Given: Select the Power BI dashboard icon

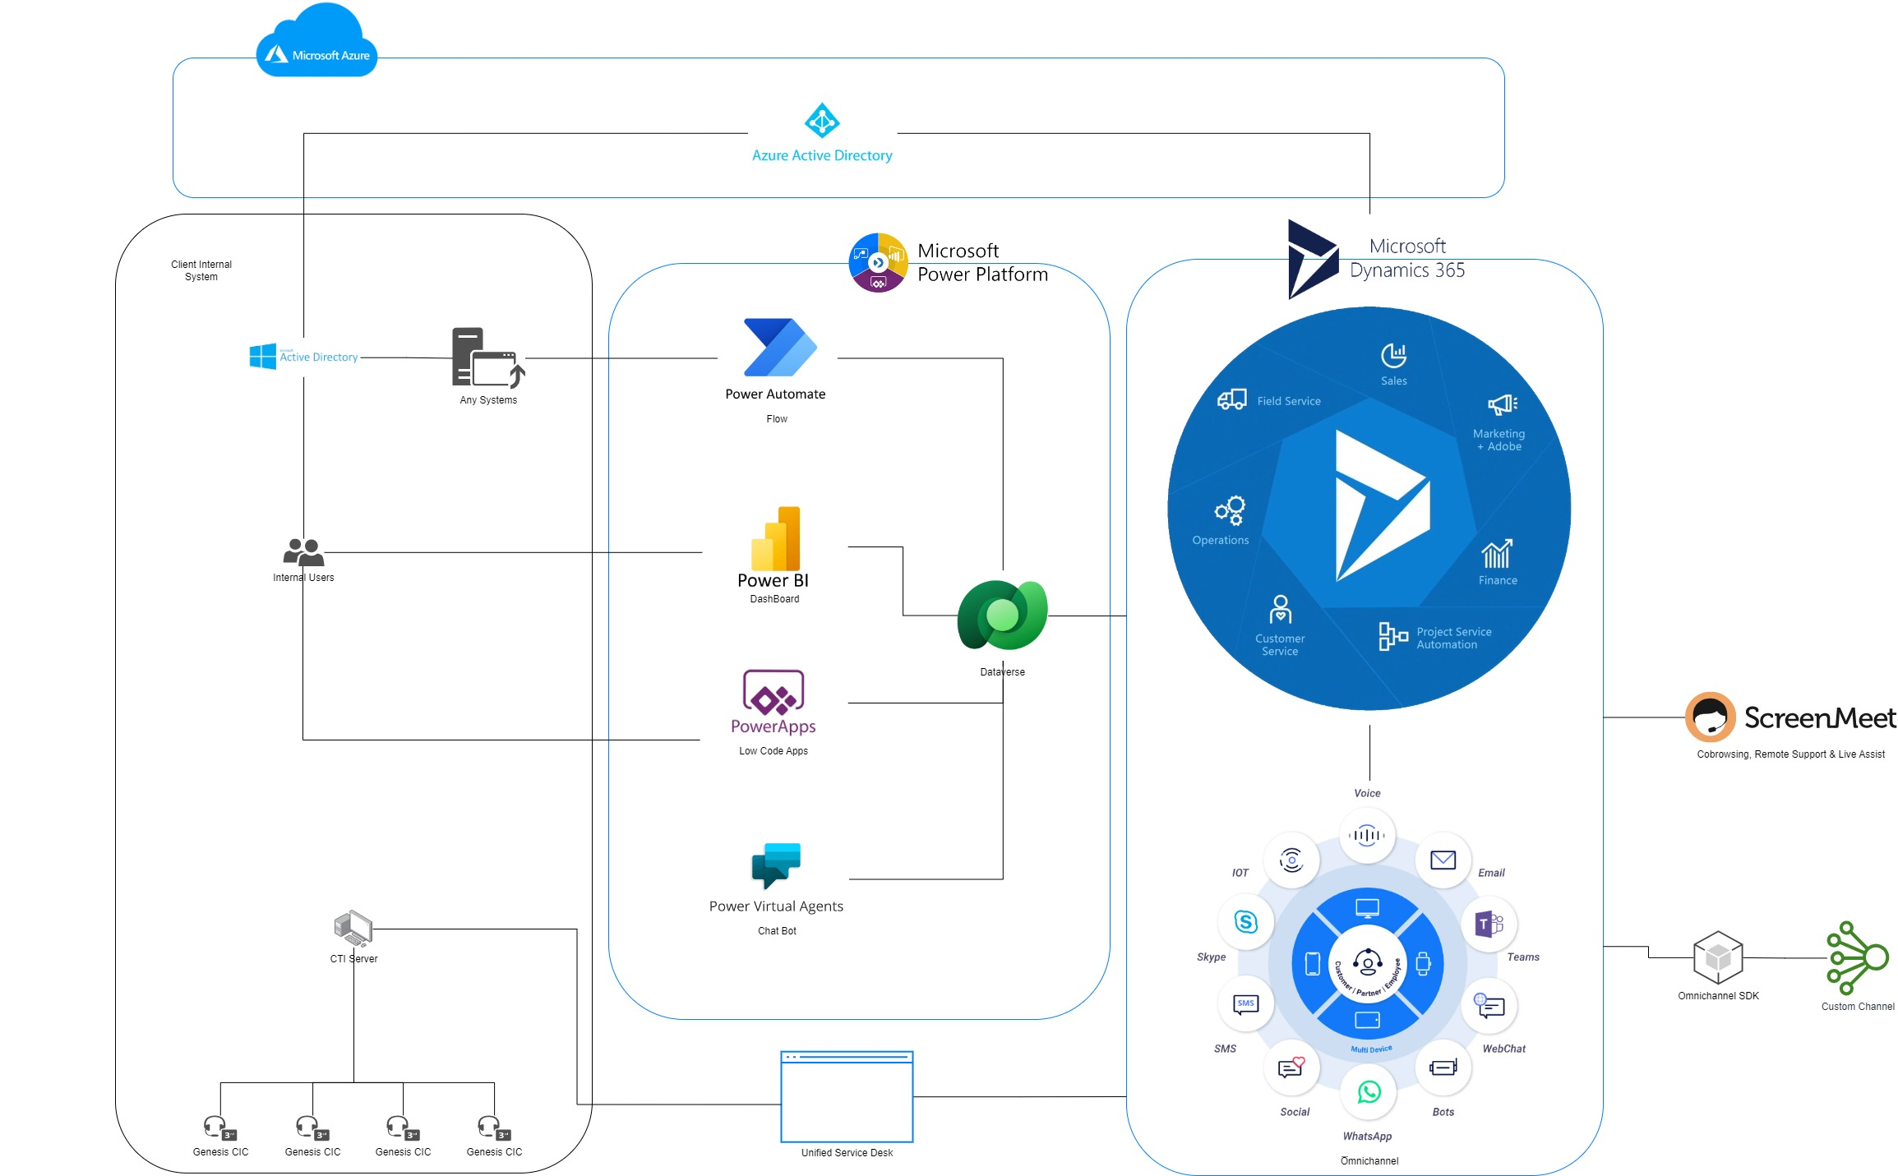Looking at the screenshot, I should pos(775,538).
